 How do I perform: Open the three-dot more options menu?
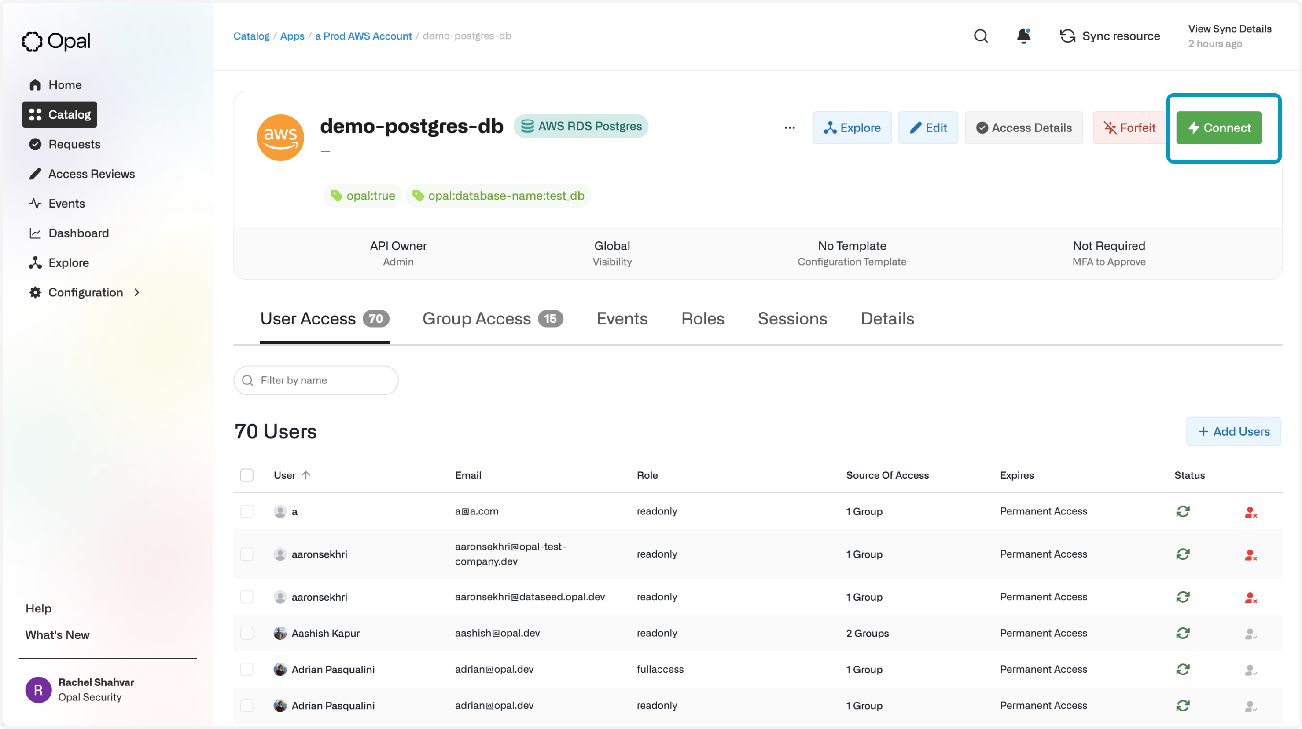(790, 128)
